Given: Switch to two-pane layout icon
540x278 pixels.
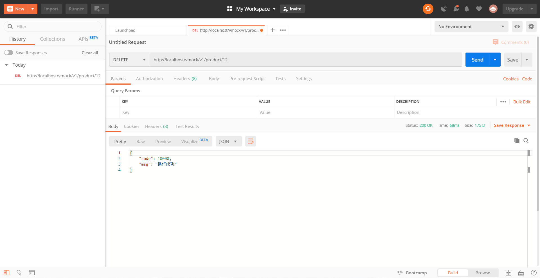Looking at the screenshot, I should click(508, 273).
